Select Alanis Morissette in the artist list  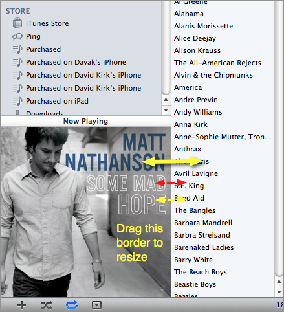tap(203, 26)
